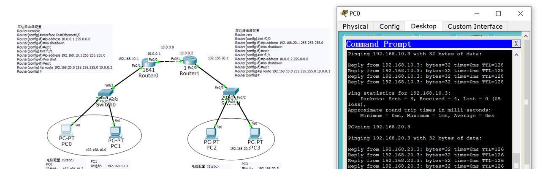Minimize the PC0 window

click(x=477, y=14)
